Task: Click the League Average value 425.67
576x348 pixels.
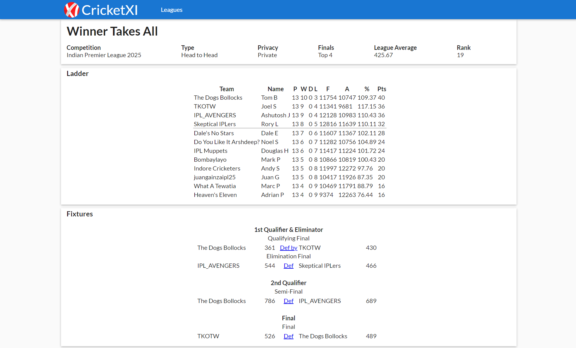Action: click(383, 55)
